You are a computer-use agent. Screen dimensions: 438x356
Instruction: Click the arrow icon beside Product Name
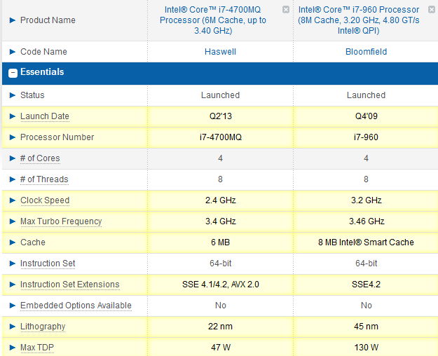point(12,20)
